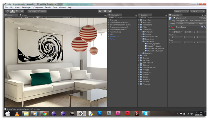Select the Rotate tool

(x=17, y=11)
